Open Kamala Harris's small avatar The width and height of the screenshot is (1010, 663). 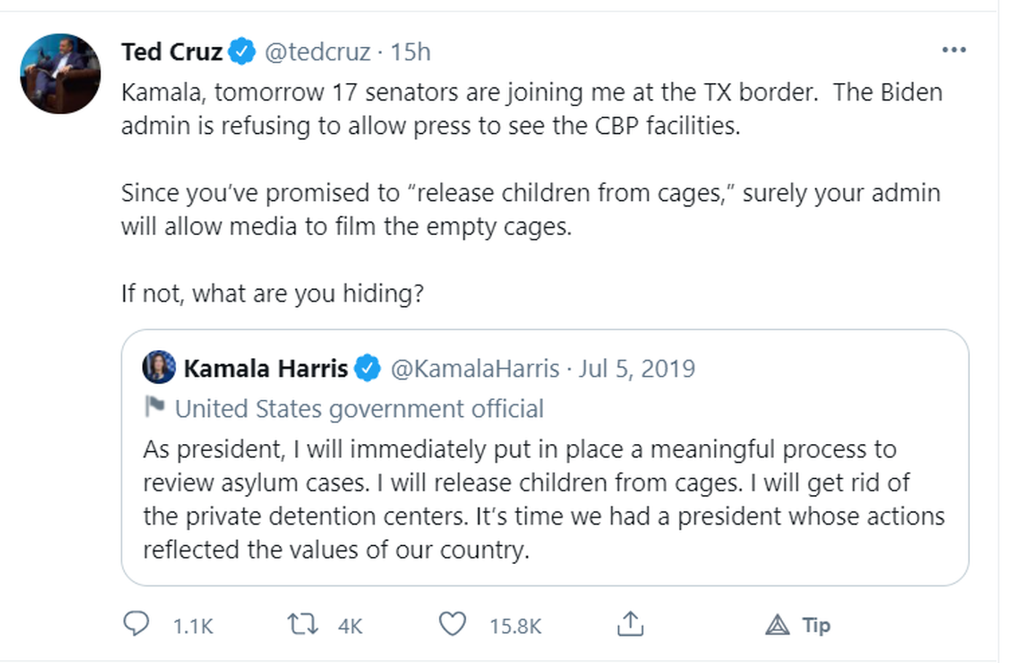pyautogui.click(x=159, y=368)
